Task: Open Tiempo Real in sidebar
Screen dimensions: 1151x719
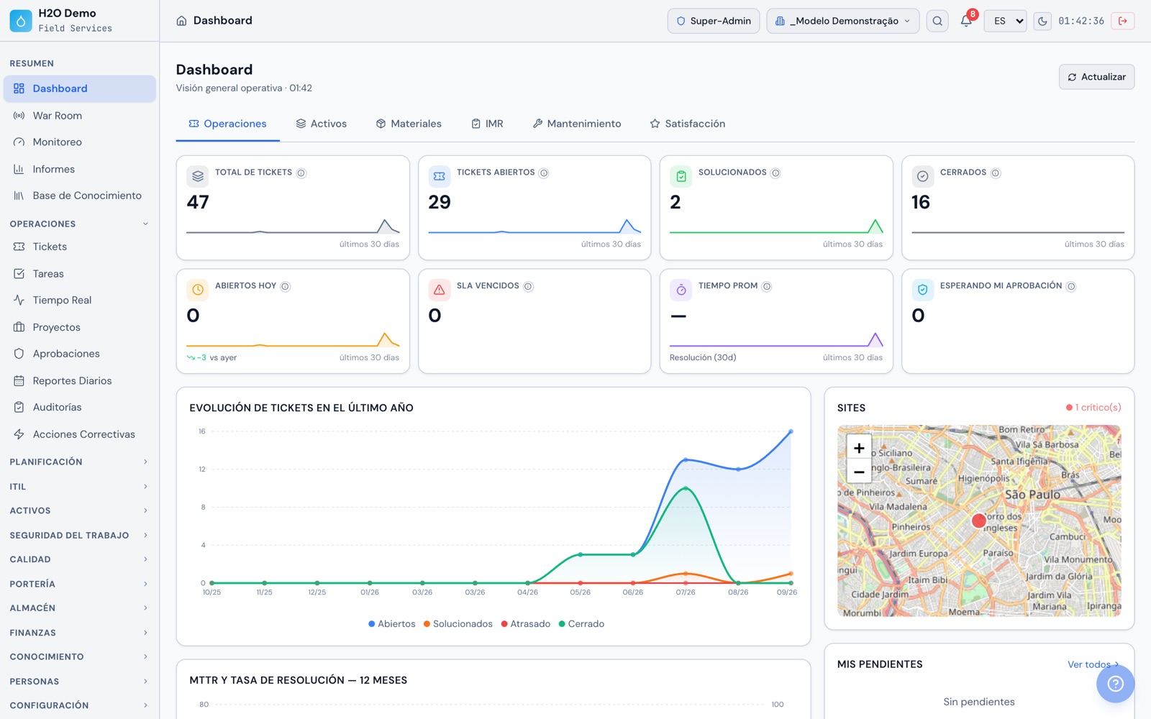Action: (x=80, y=301)
